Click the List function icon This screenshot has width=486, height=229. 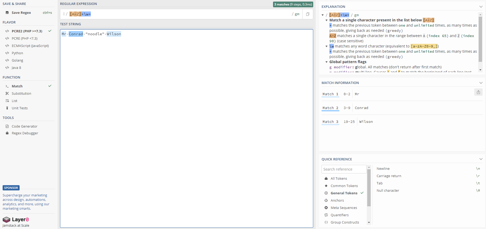click(x=7, y=101)
